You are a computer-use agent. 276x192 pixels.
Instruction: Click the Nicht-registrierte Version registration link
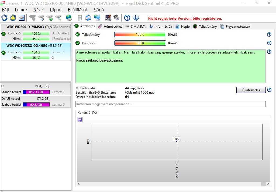click(185, 19)
